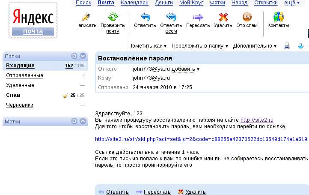Open the ещё services menu

coord(292,3)
